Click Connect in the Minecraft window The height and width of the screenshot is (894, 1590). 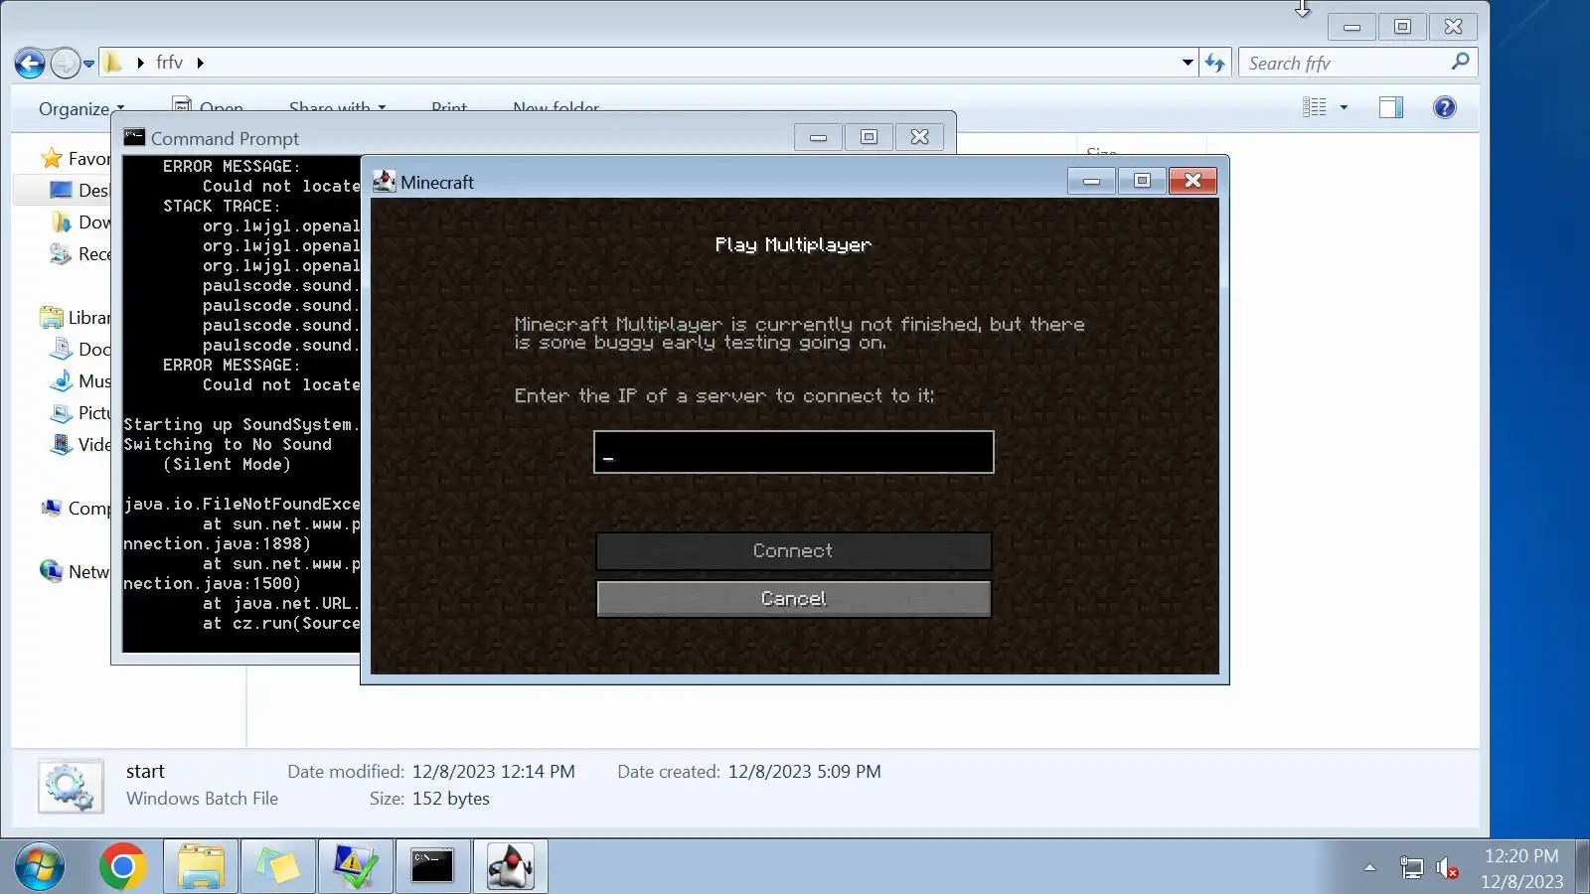[x=793, y=551]
